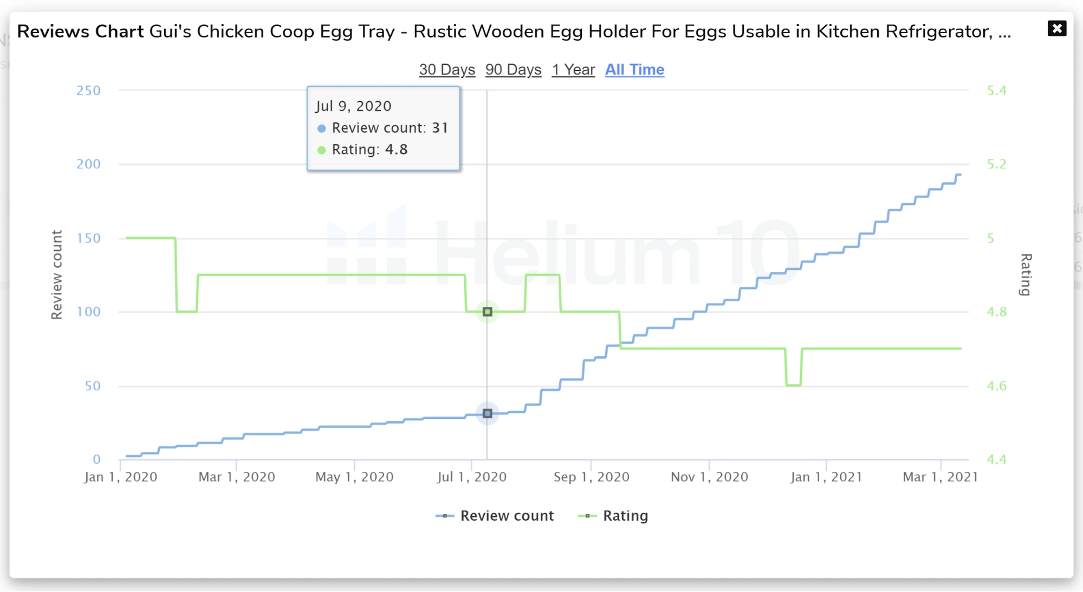This screenshot has width=1083, height=592.
Task: Choose the All Time range
Action: 634,70
